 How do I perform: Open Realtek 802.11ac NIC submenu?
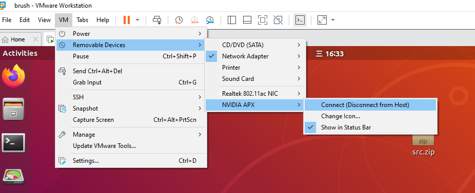[255, 94]
